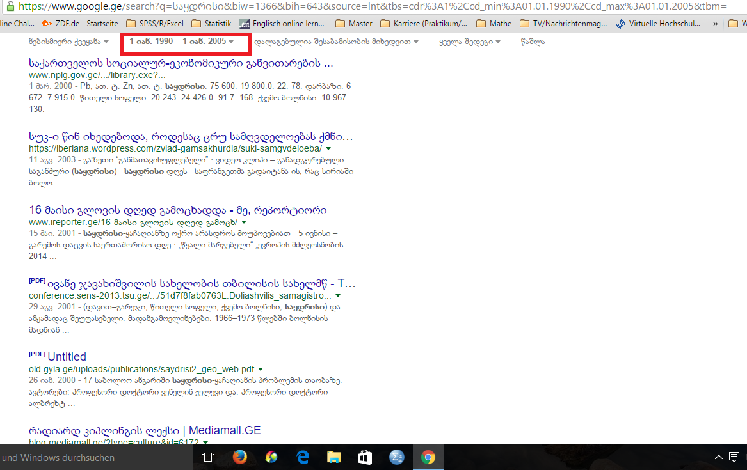Switch to Chrome in the taskbar
747x470 pixels.
coord(428,457)
